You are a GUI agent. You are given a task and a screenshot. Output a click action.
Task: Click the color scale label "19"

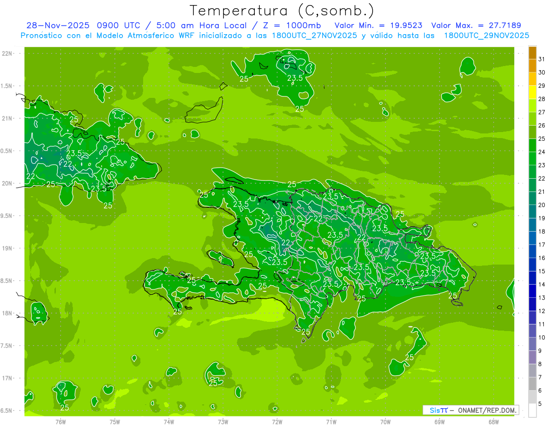coord(542,218)
